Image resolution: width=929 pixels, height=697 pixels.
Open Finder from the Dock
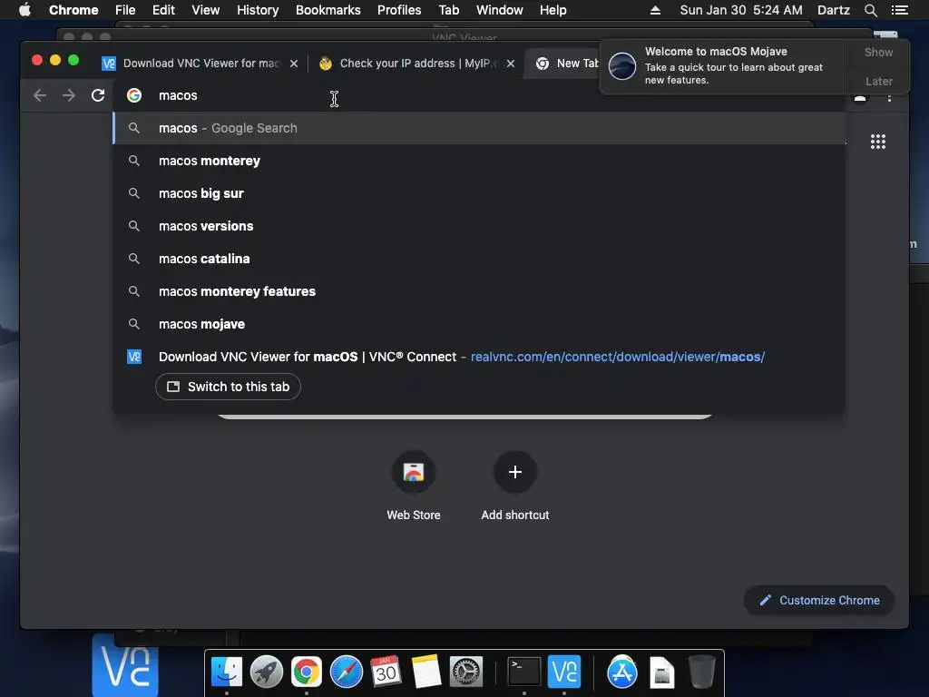point(226,672)
